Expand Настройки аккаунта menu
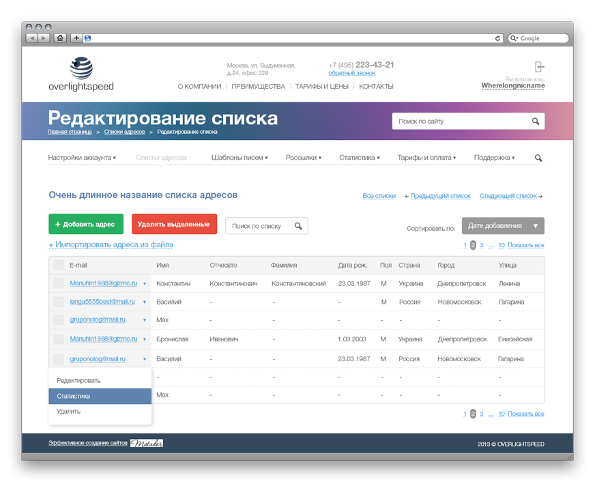Viewport: 595px width, 482px height. [82, 158]
